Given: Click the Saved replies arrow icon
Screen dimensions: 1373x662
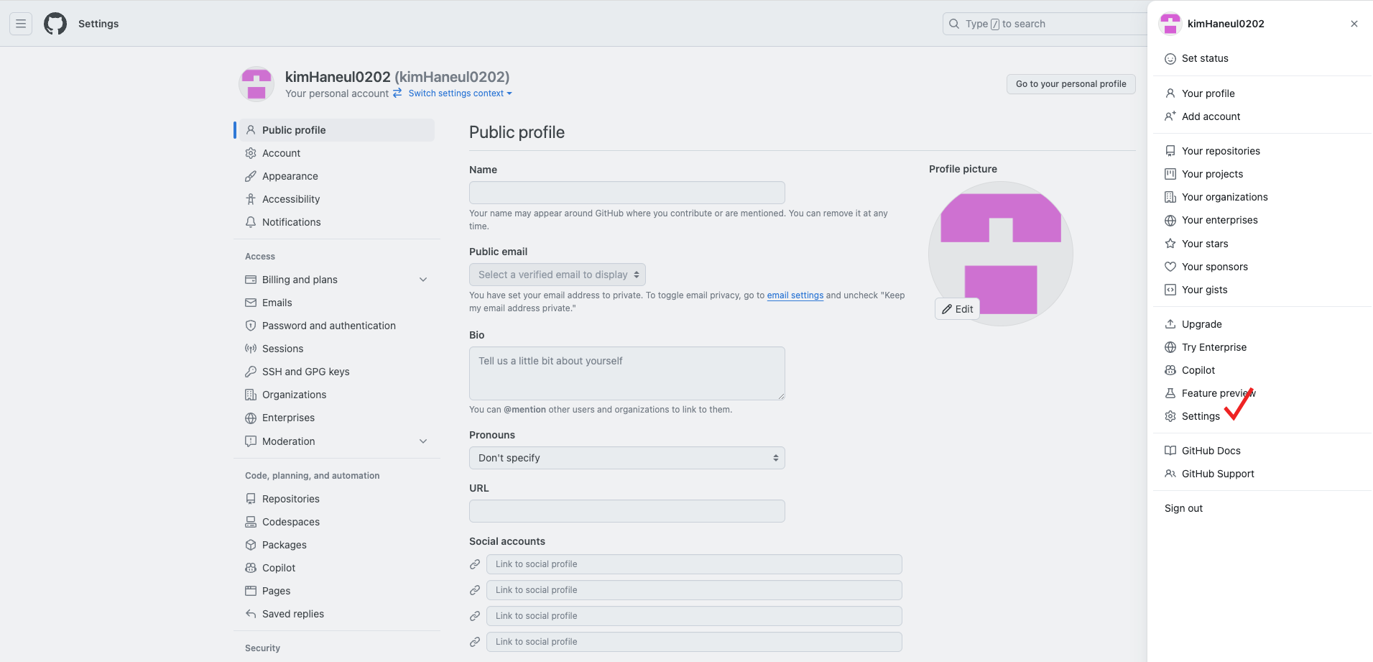Looking at the screenshot, I should coord(251,614).
